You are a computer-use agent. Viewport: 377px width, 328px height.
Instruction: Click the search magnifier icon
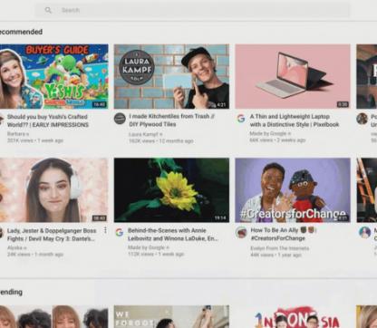[48, 10]
